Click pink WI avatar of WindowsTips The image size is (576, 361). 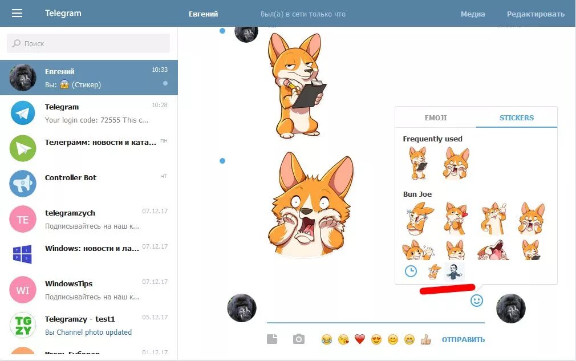[x=23, y=290]
